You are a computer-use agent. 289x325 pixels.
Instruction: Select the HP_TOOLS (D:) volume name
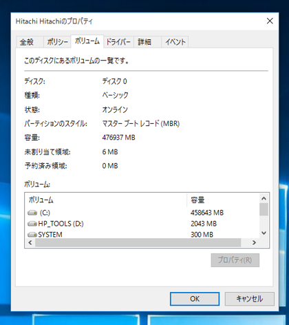61,224
